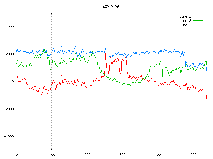Select the "line 1" legend label
Image resolution: width=213 pixels, height=159 pixels.
185,16
